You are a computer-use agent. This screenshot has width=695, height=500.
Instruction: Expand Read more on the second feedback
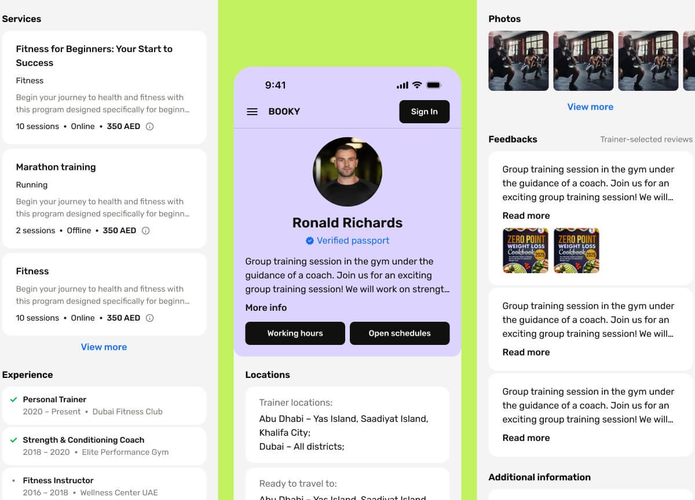pyautogui.click(x=526, y=352)
